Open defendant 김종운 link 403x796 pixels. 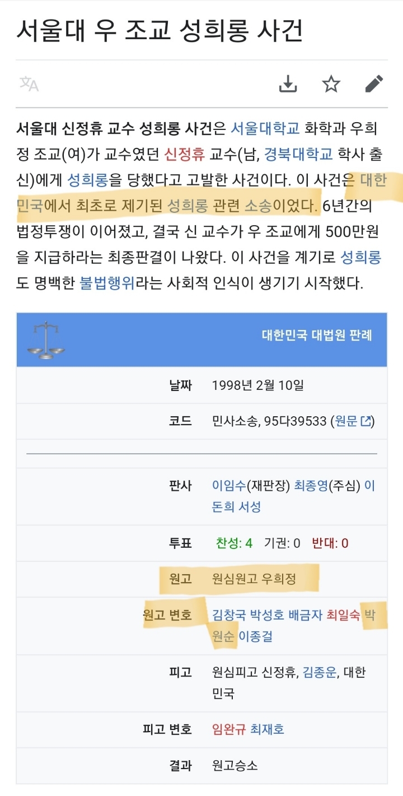coord(320,672)
